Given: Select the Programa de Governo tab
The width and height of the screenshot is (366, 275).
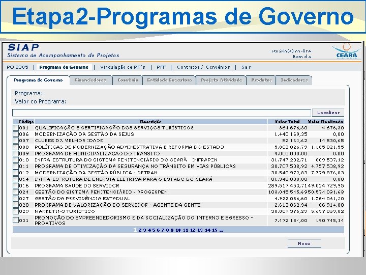Looking at the screenshot, I should point(38,80).
